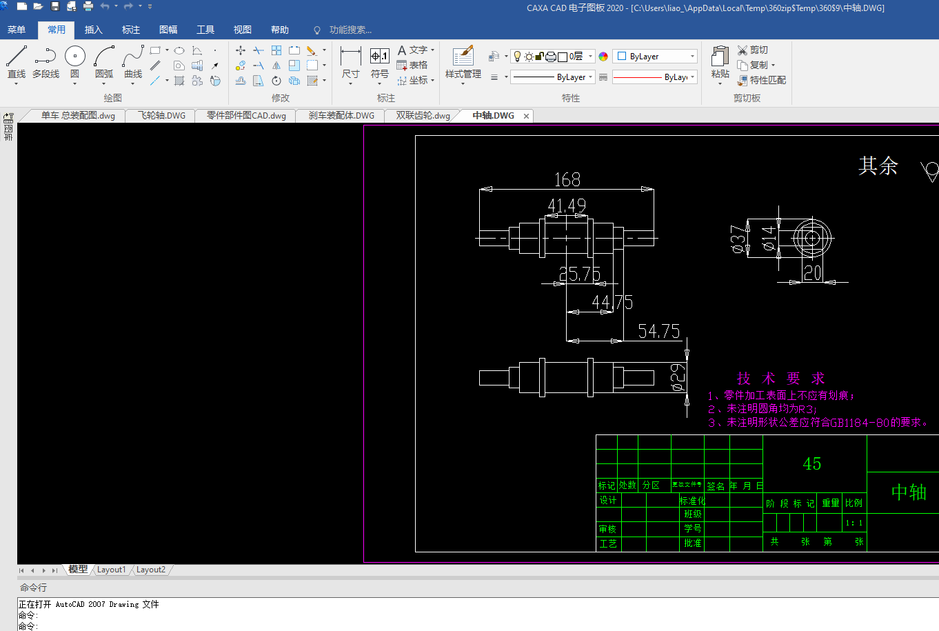Print the current drawing
This screenshot has height=631, width=939.
(x=88, y=6)
